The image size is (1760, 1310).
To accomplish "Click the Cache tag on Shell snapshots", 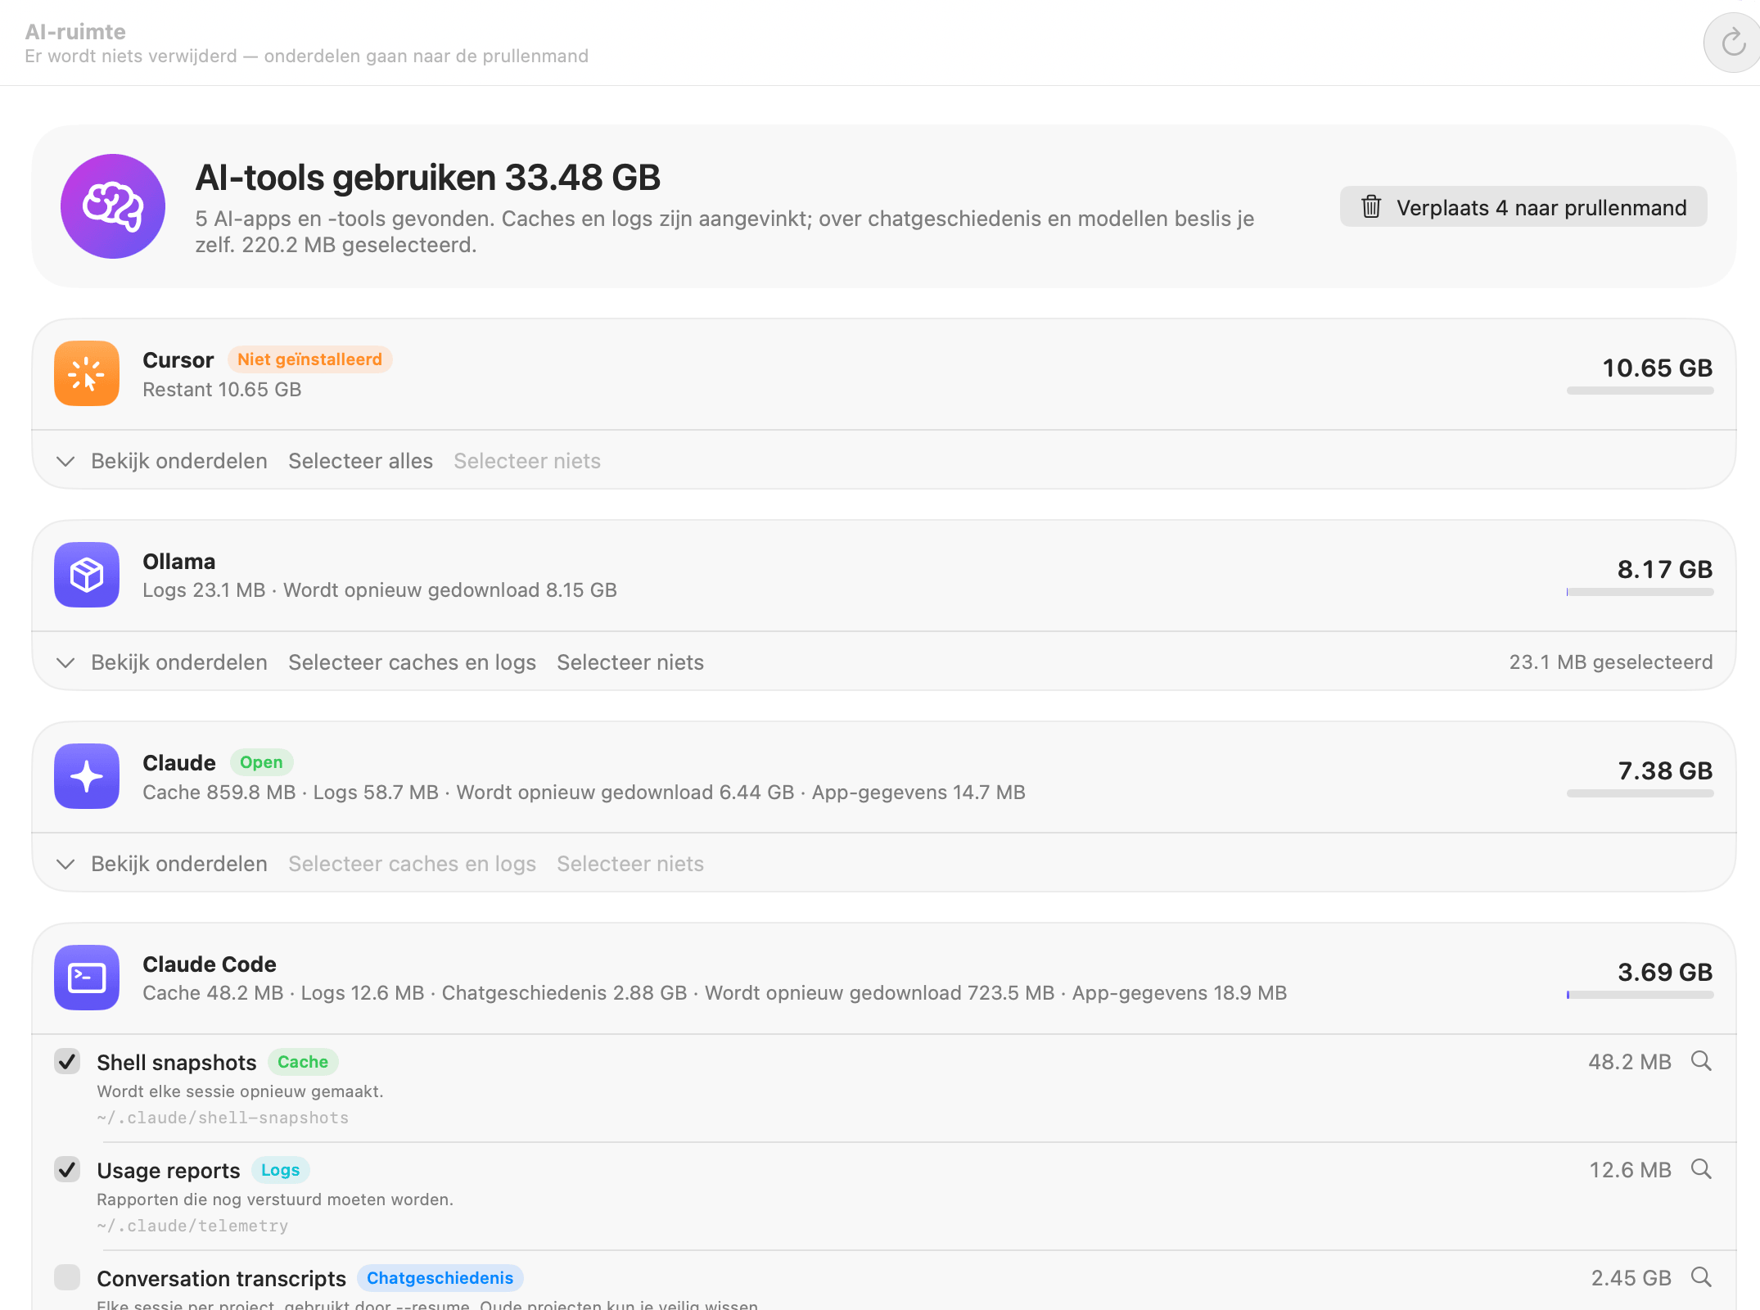I will [x=302, y=1062].
